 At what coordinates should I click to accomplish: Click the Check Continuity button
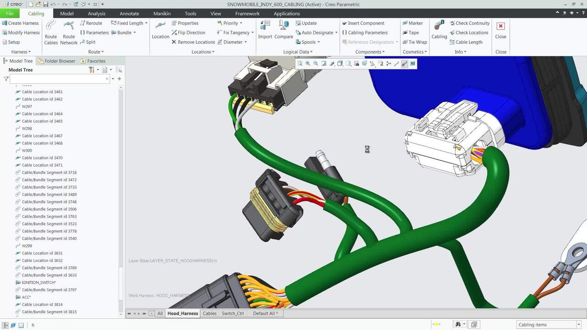[x=469, y=23]
